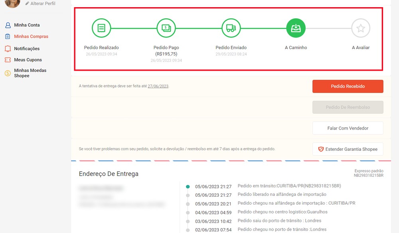Click the Estender Garantia Shopee button
Image resolution: width=399 pixels, height=233 pixels.
[x=348, y=149]
